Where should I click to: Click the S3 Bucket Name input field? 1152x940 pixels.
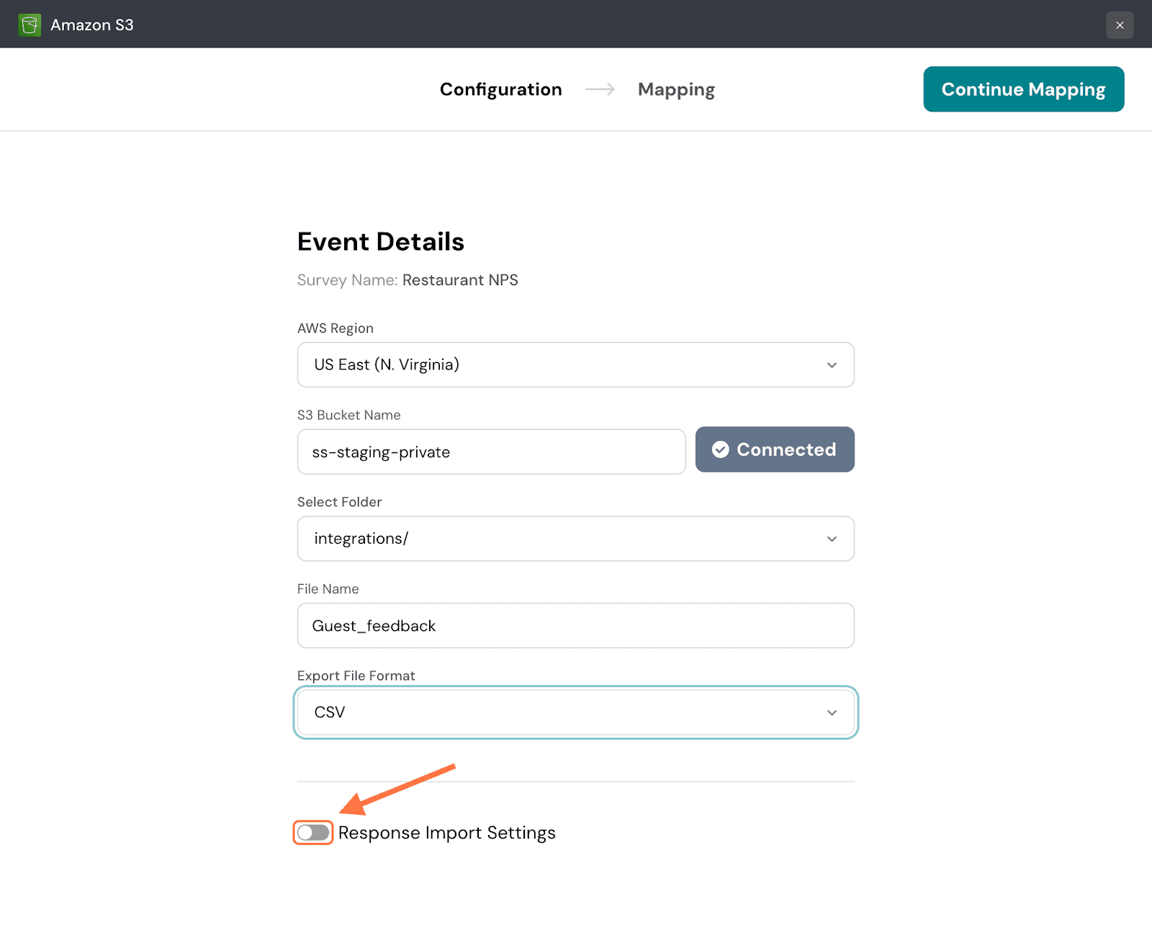[x=491, y=452]
